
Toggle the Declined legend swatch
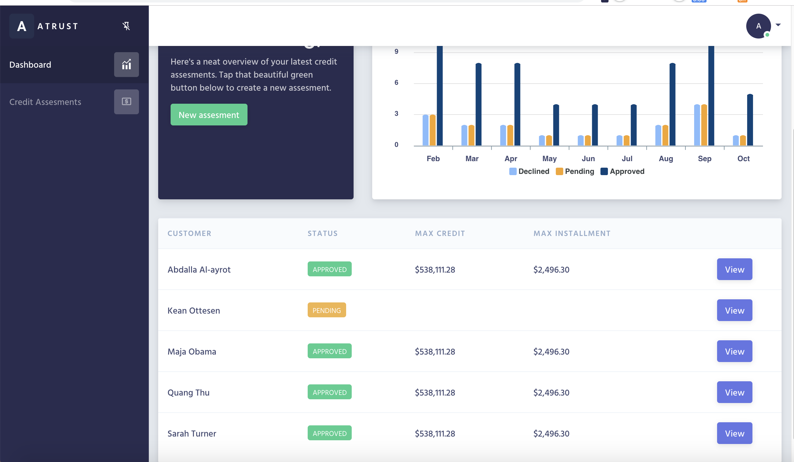coord(513,172)
